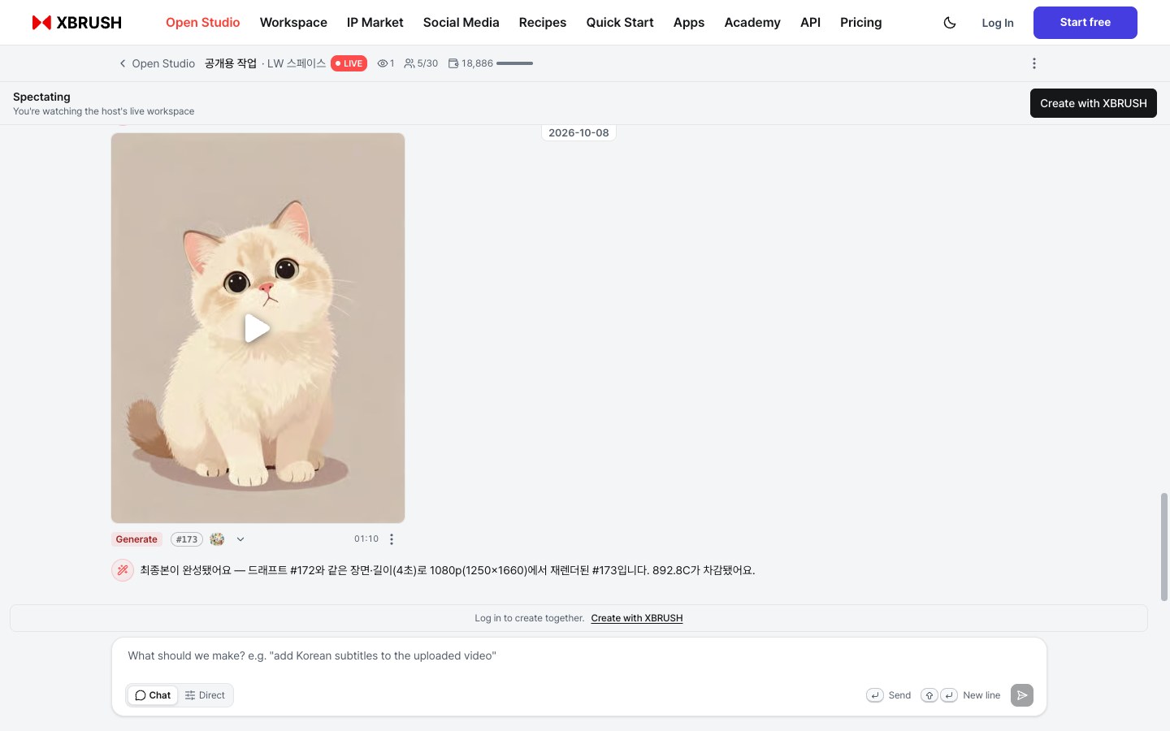
Task: Click the underlined Create with XBRUSH link
Action: (637, 618)
